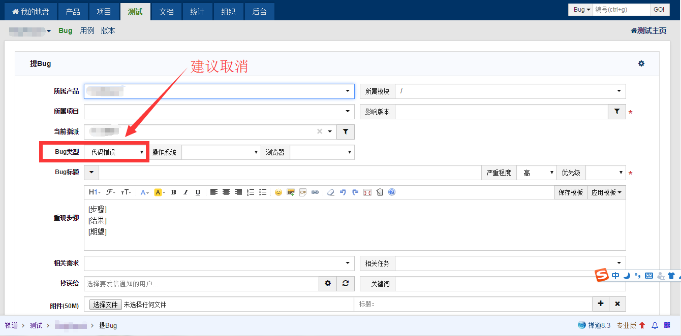Image resolution: width=681 pixels, height=336 pixels.
Task: Undo the last edit in editor
Action: 343,192
